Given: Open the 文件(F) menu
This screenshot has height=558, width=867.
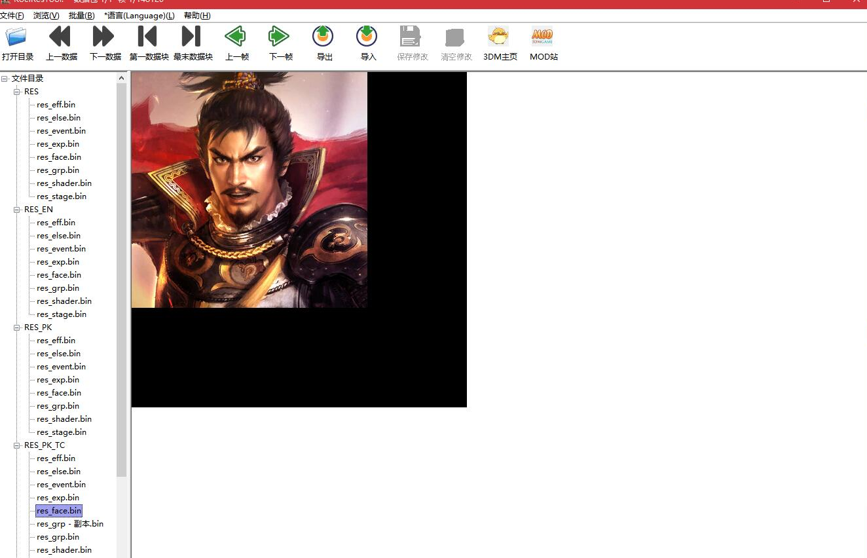Looking at the screenshot, I should (x=12, y=16).
